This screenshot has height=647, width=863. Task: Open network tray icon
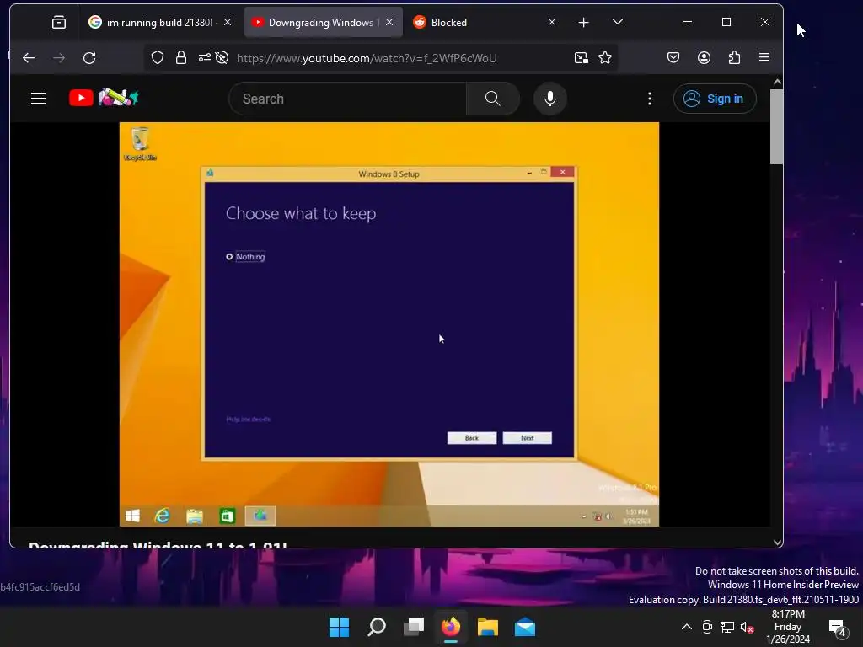pyautogui.click(x=727, y=627)
